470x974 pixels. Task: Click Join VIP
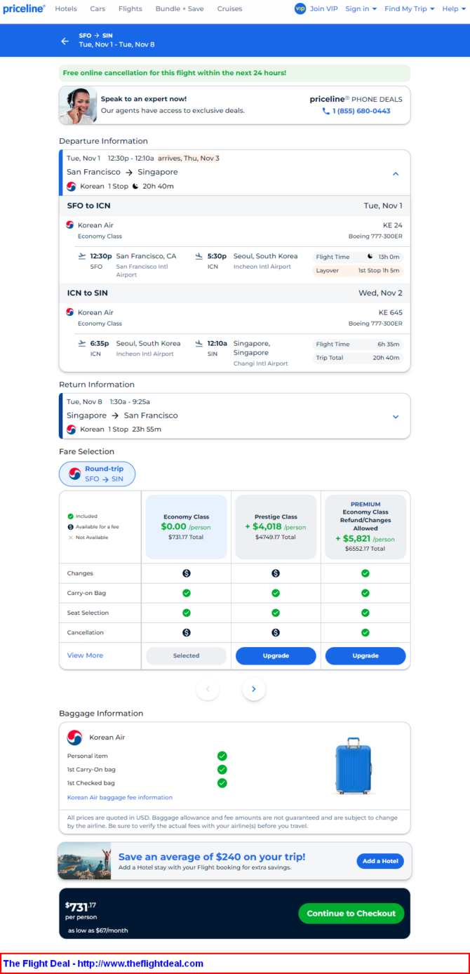point(323,9)
